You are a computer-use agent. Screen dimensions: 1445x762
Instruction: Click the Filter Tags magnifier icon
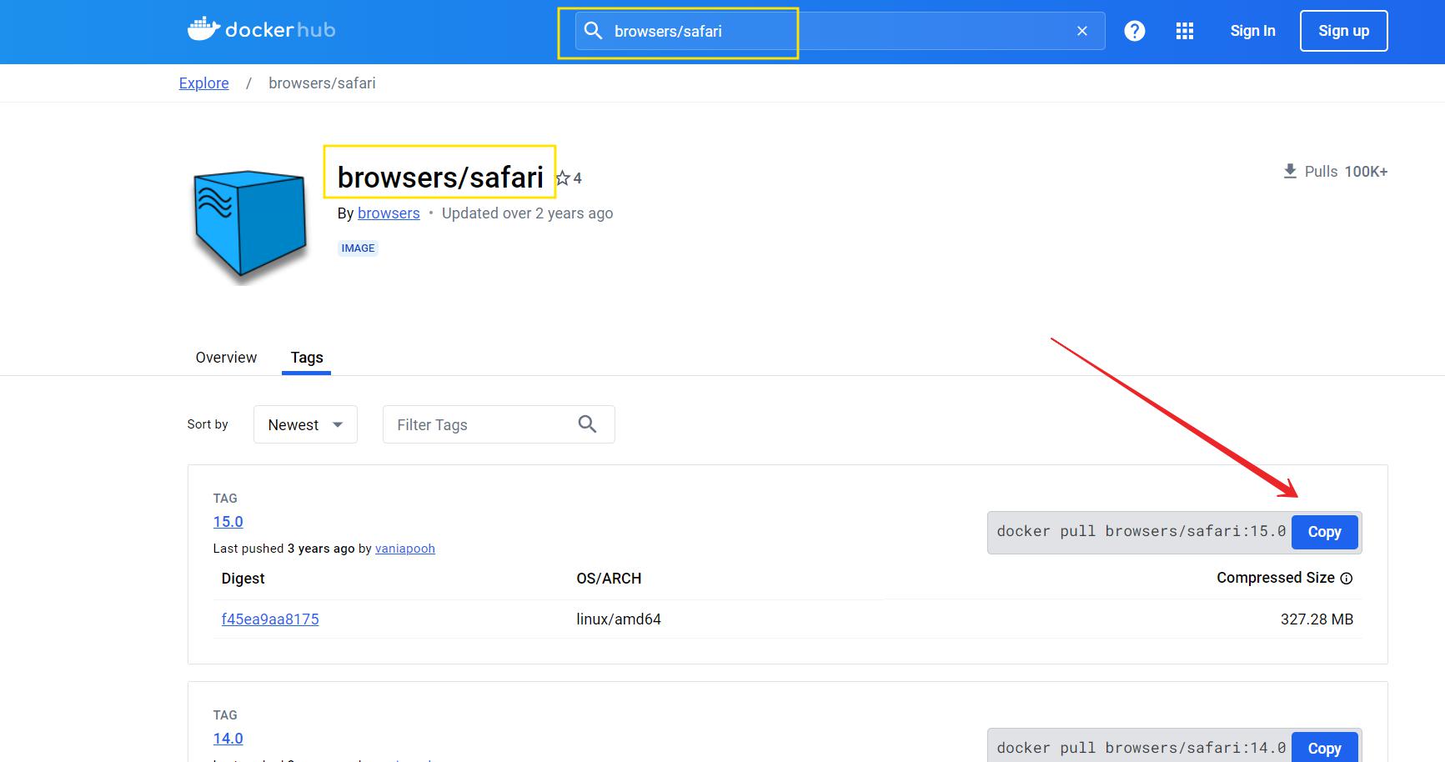point(587,424)
